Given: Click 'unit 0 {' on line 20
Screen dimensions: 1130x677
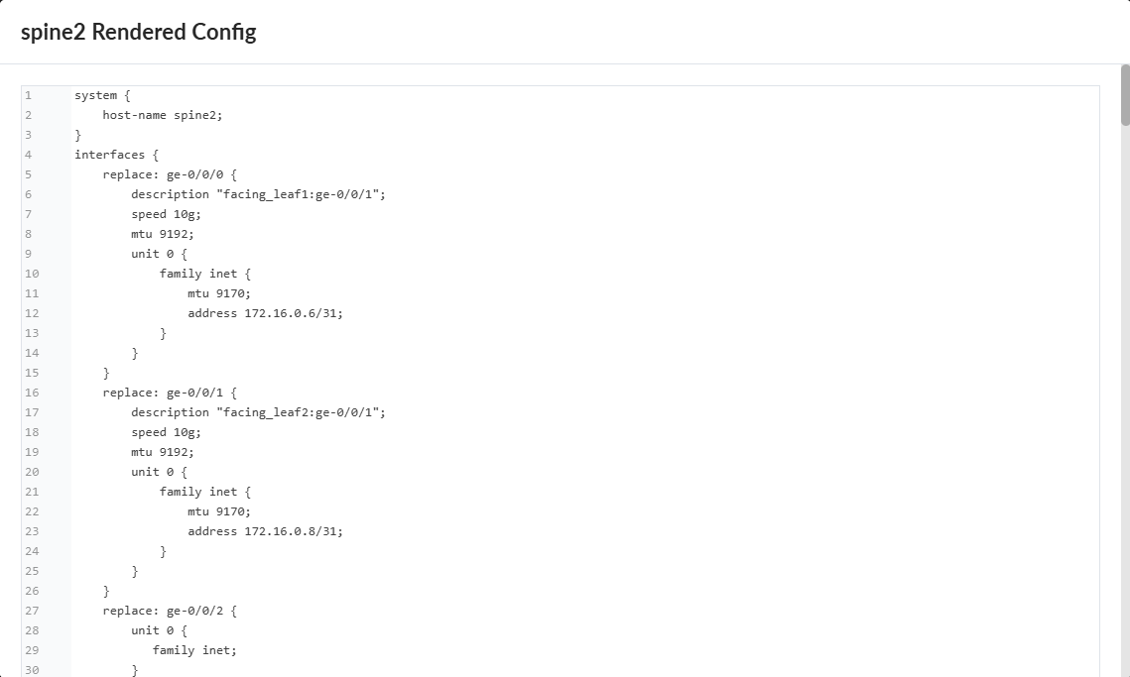Looking at the screenshot, I should tap(159, 472).
